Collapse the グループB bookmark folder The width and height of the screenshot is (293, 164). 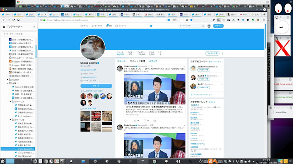pyautogui.click(x=10, y=120)
